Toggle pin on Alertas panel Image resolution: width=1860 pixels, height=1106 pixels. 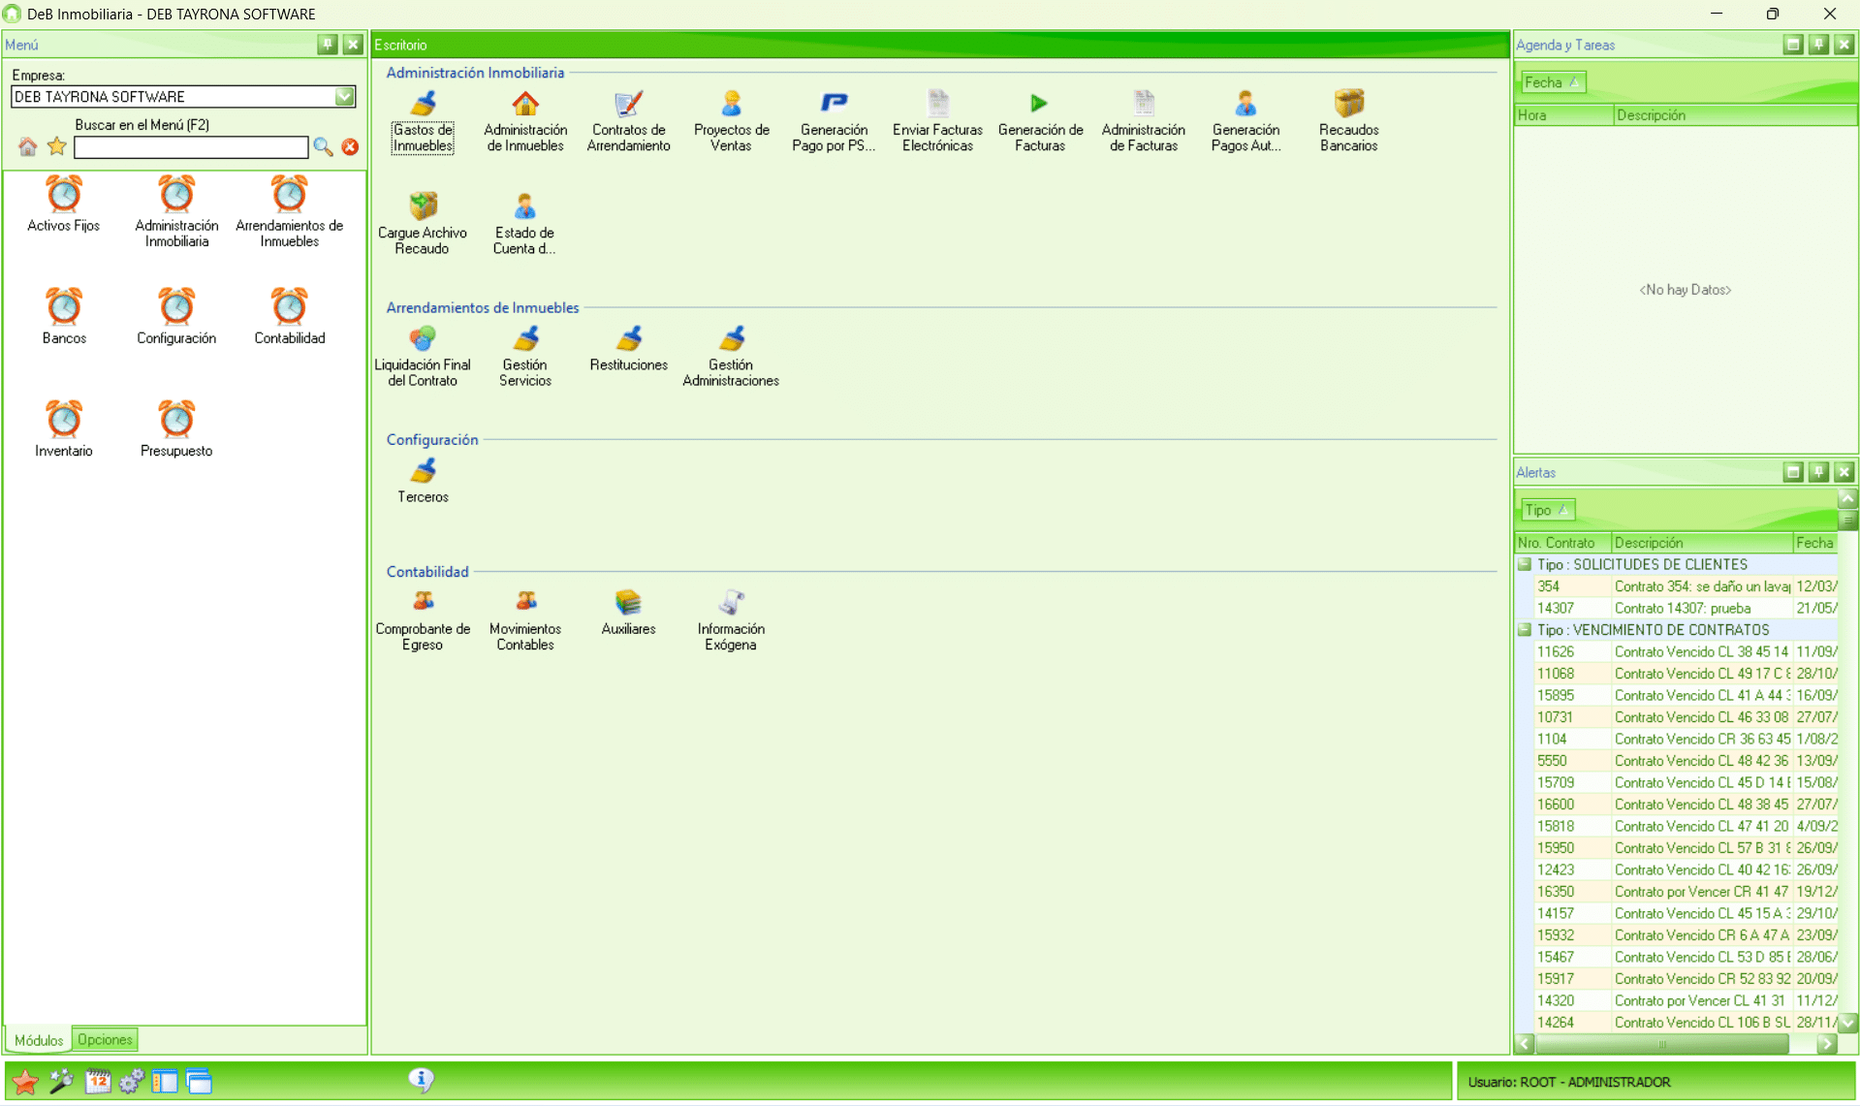click(1818, 472)
